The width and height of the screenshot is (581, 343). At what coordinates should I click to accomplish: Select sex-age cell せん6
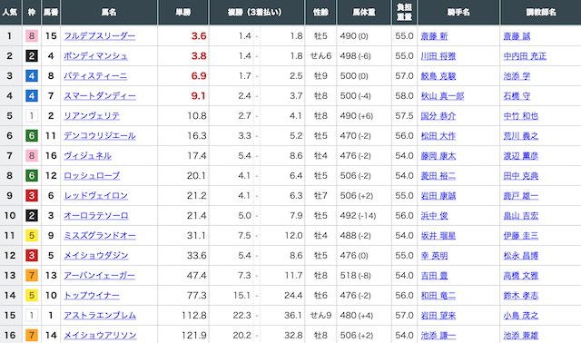(320, 56)
